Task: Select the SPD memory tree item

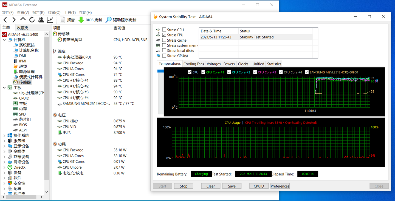Action: 19,114
